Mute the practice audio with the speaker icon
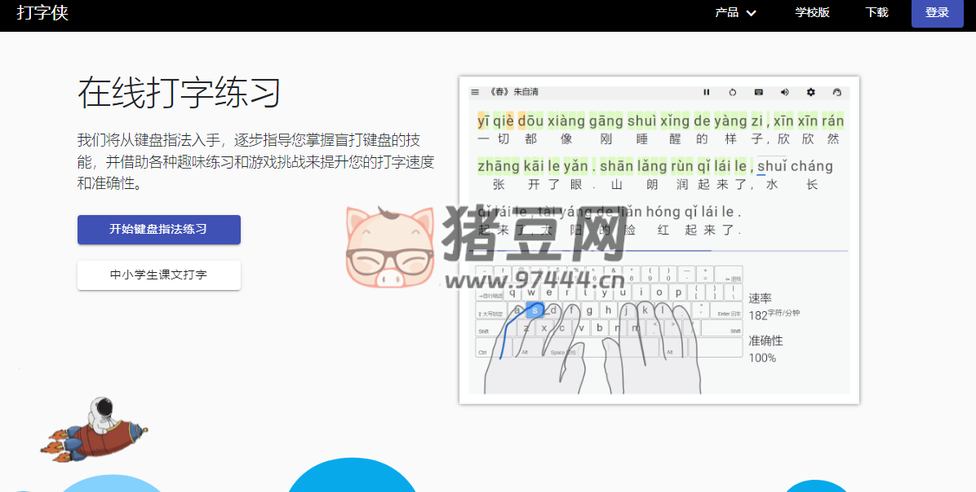Image resolution: width=976 pixels, height=492 pixels. coord(784,92)
